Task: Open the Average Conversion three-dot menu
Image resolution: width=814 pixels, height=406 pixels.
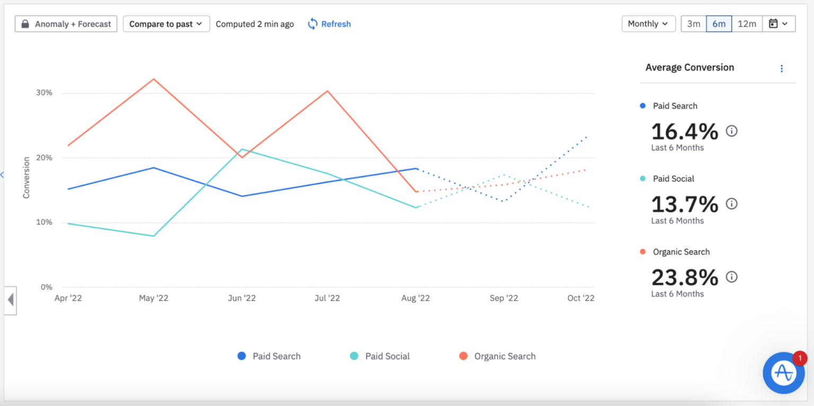Action: point(782,68)
